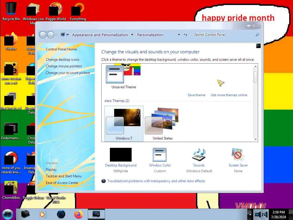Open Change your account picture link
The width and height of the screenshot is (293, 220).
point(68,72)
